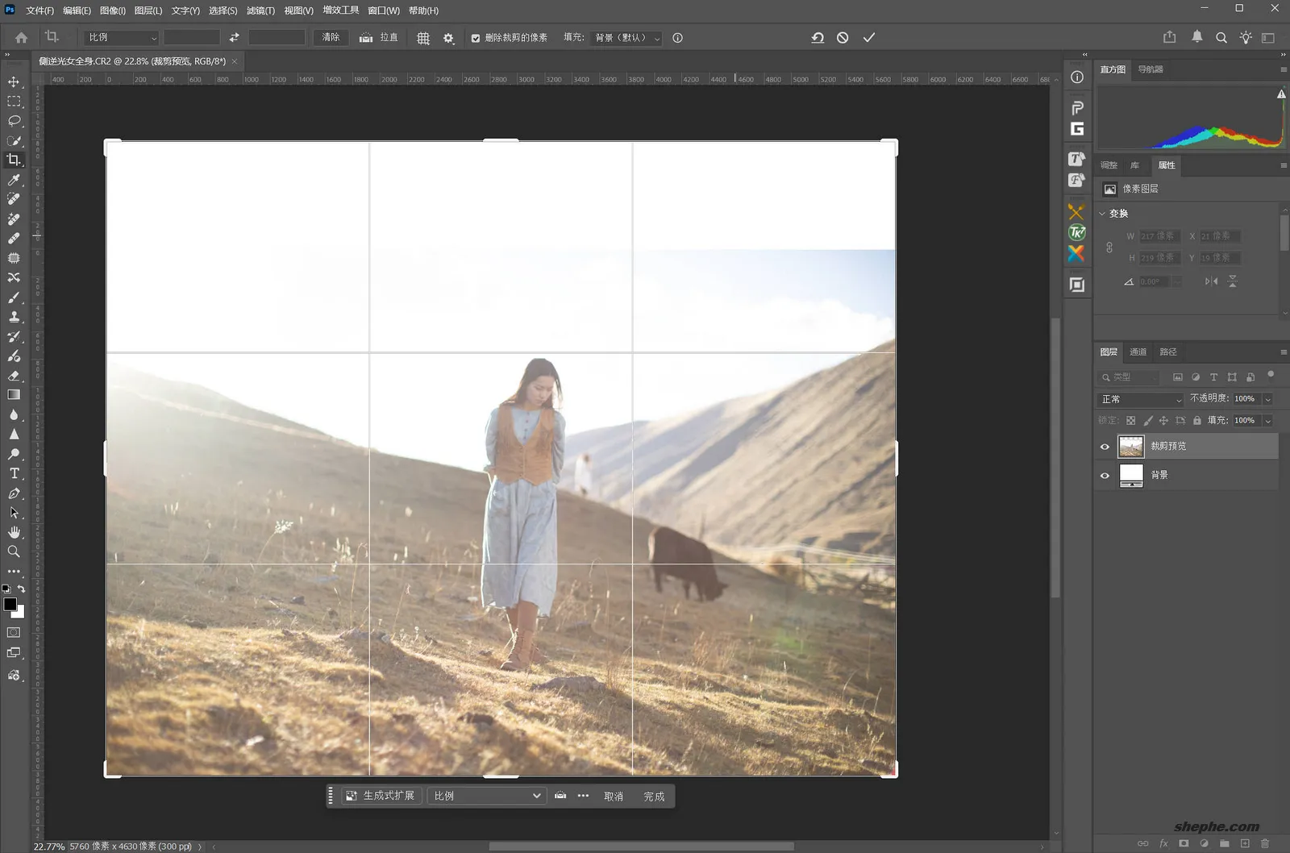This screenshot has width=1290, height=853.
Task: Open the crop overlay grid options icon
Action: (422, 37)
